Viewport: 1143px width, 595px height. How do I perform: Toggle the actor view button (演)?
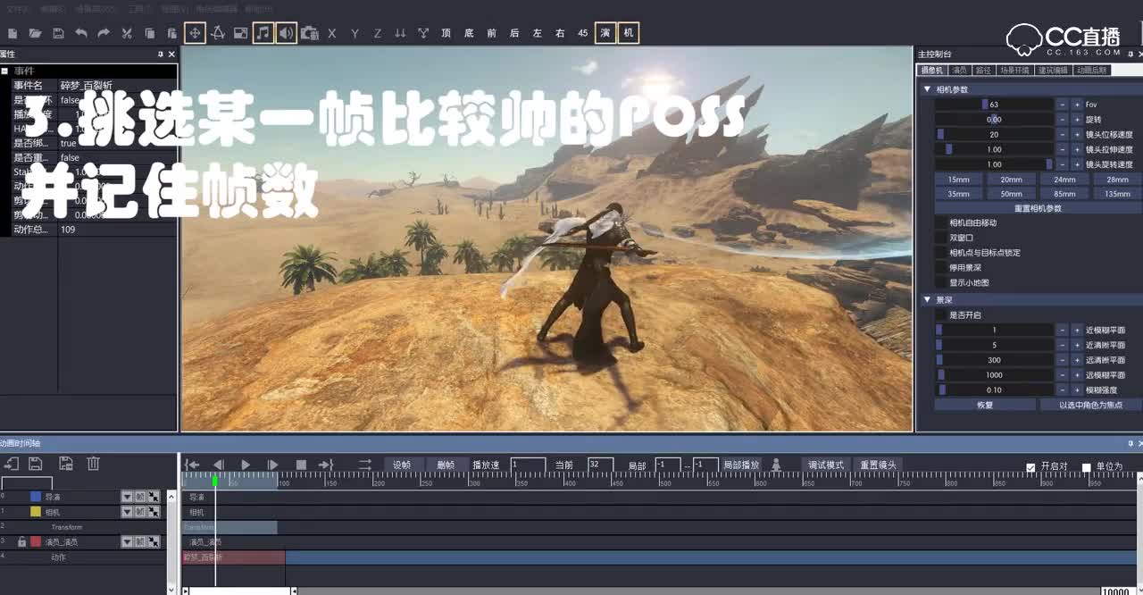pos(605,33)
